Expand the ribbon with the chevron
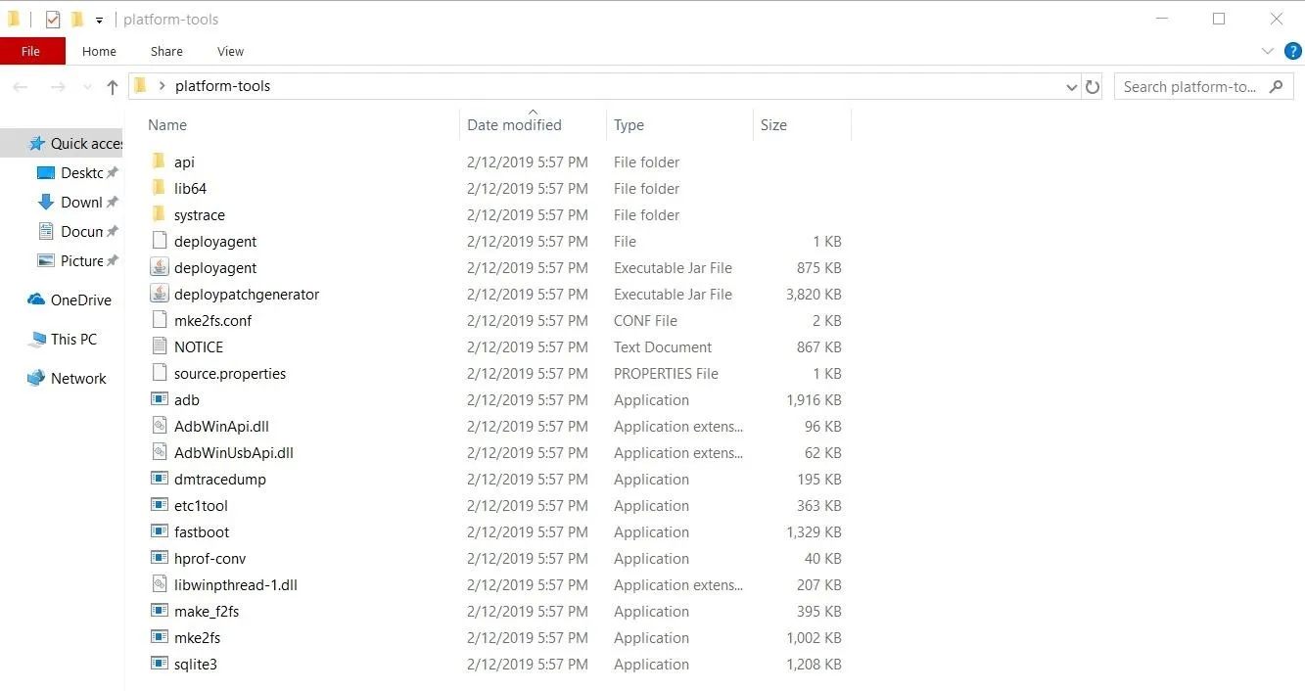The width and height of the screenshot is (1305, 691). tap(1267, 51)
